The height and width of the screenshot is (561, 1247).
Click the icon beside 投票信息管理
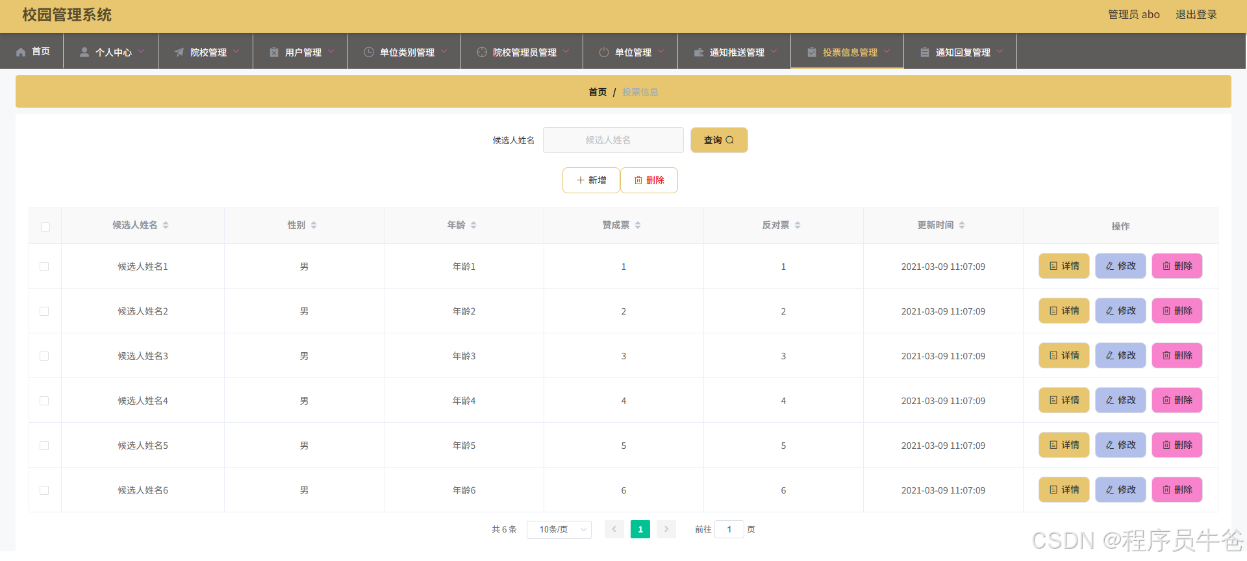click(812, 52)
